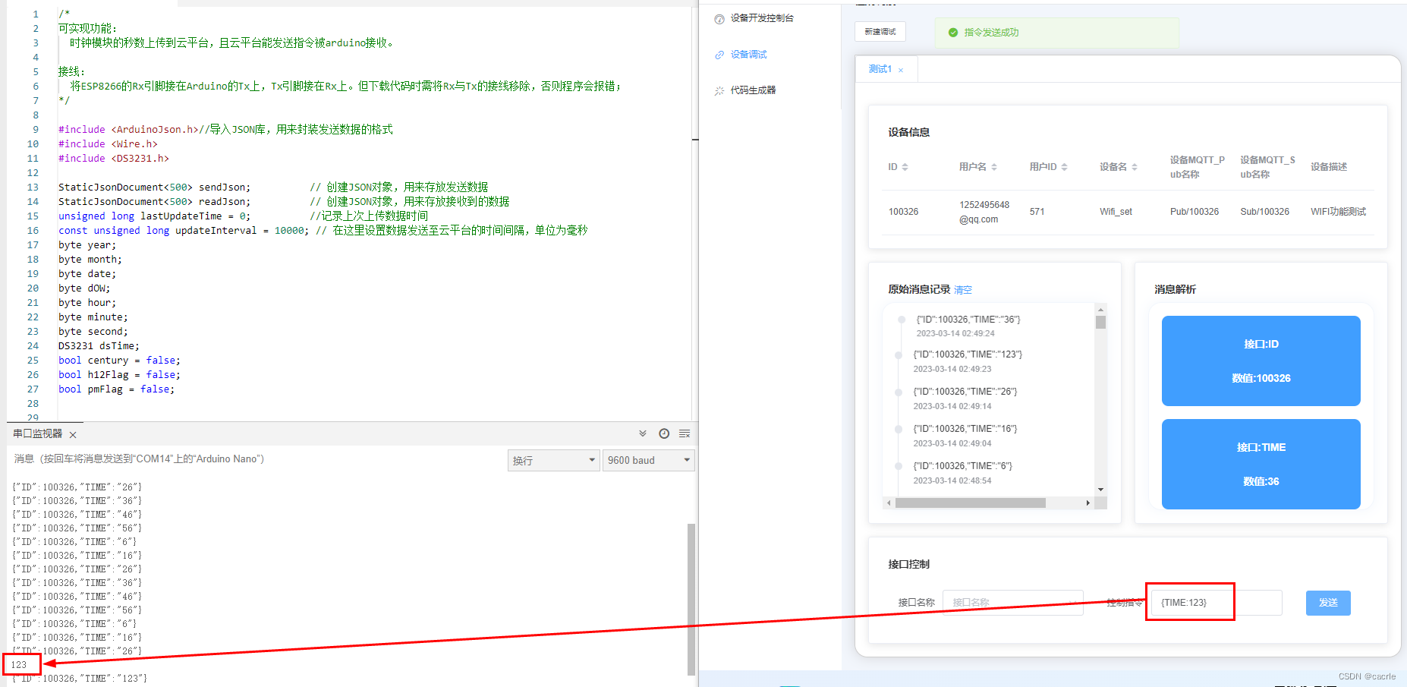This screenshot has width=1407, height=687.
Task: Click the 'bool pmFlag = false;' line
Action: point(116,389)
